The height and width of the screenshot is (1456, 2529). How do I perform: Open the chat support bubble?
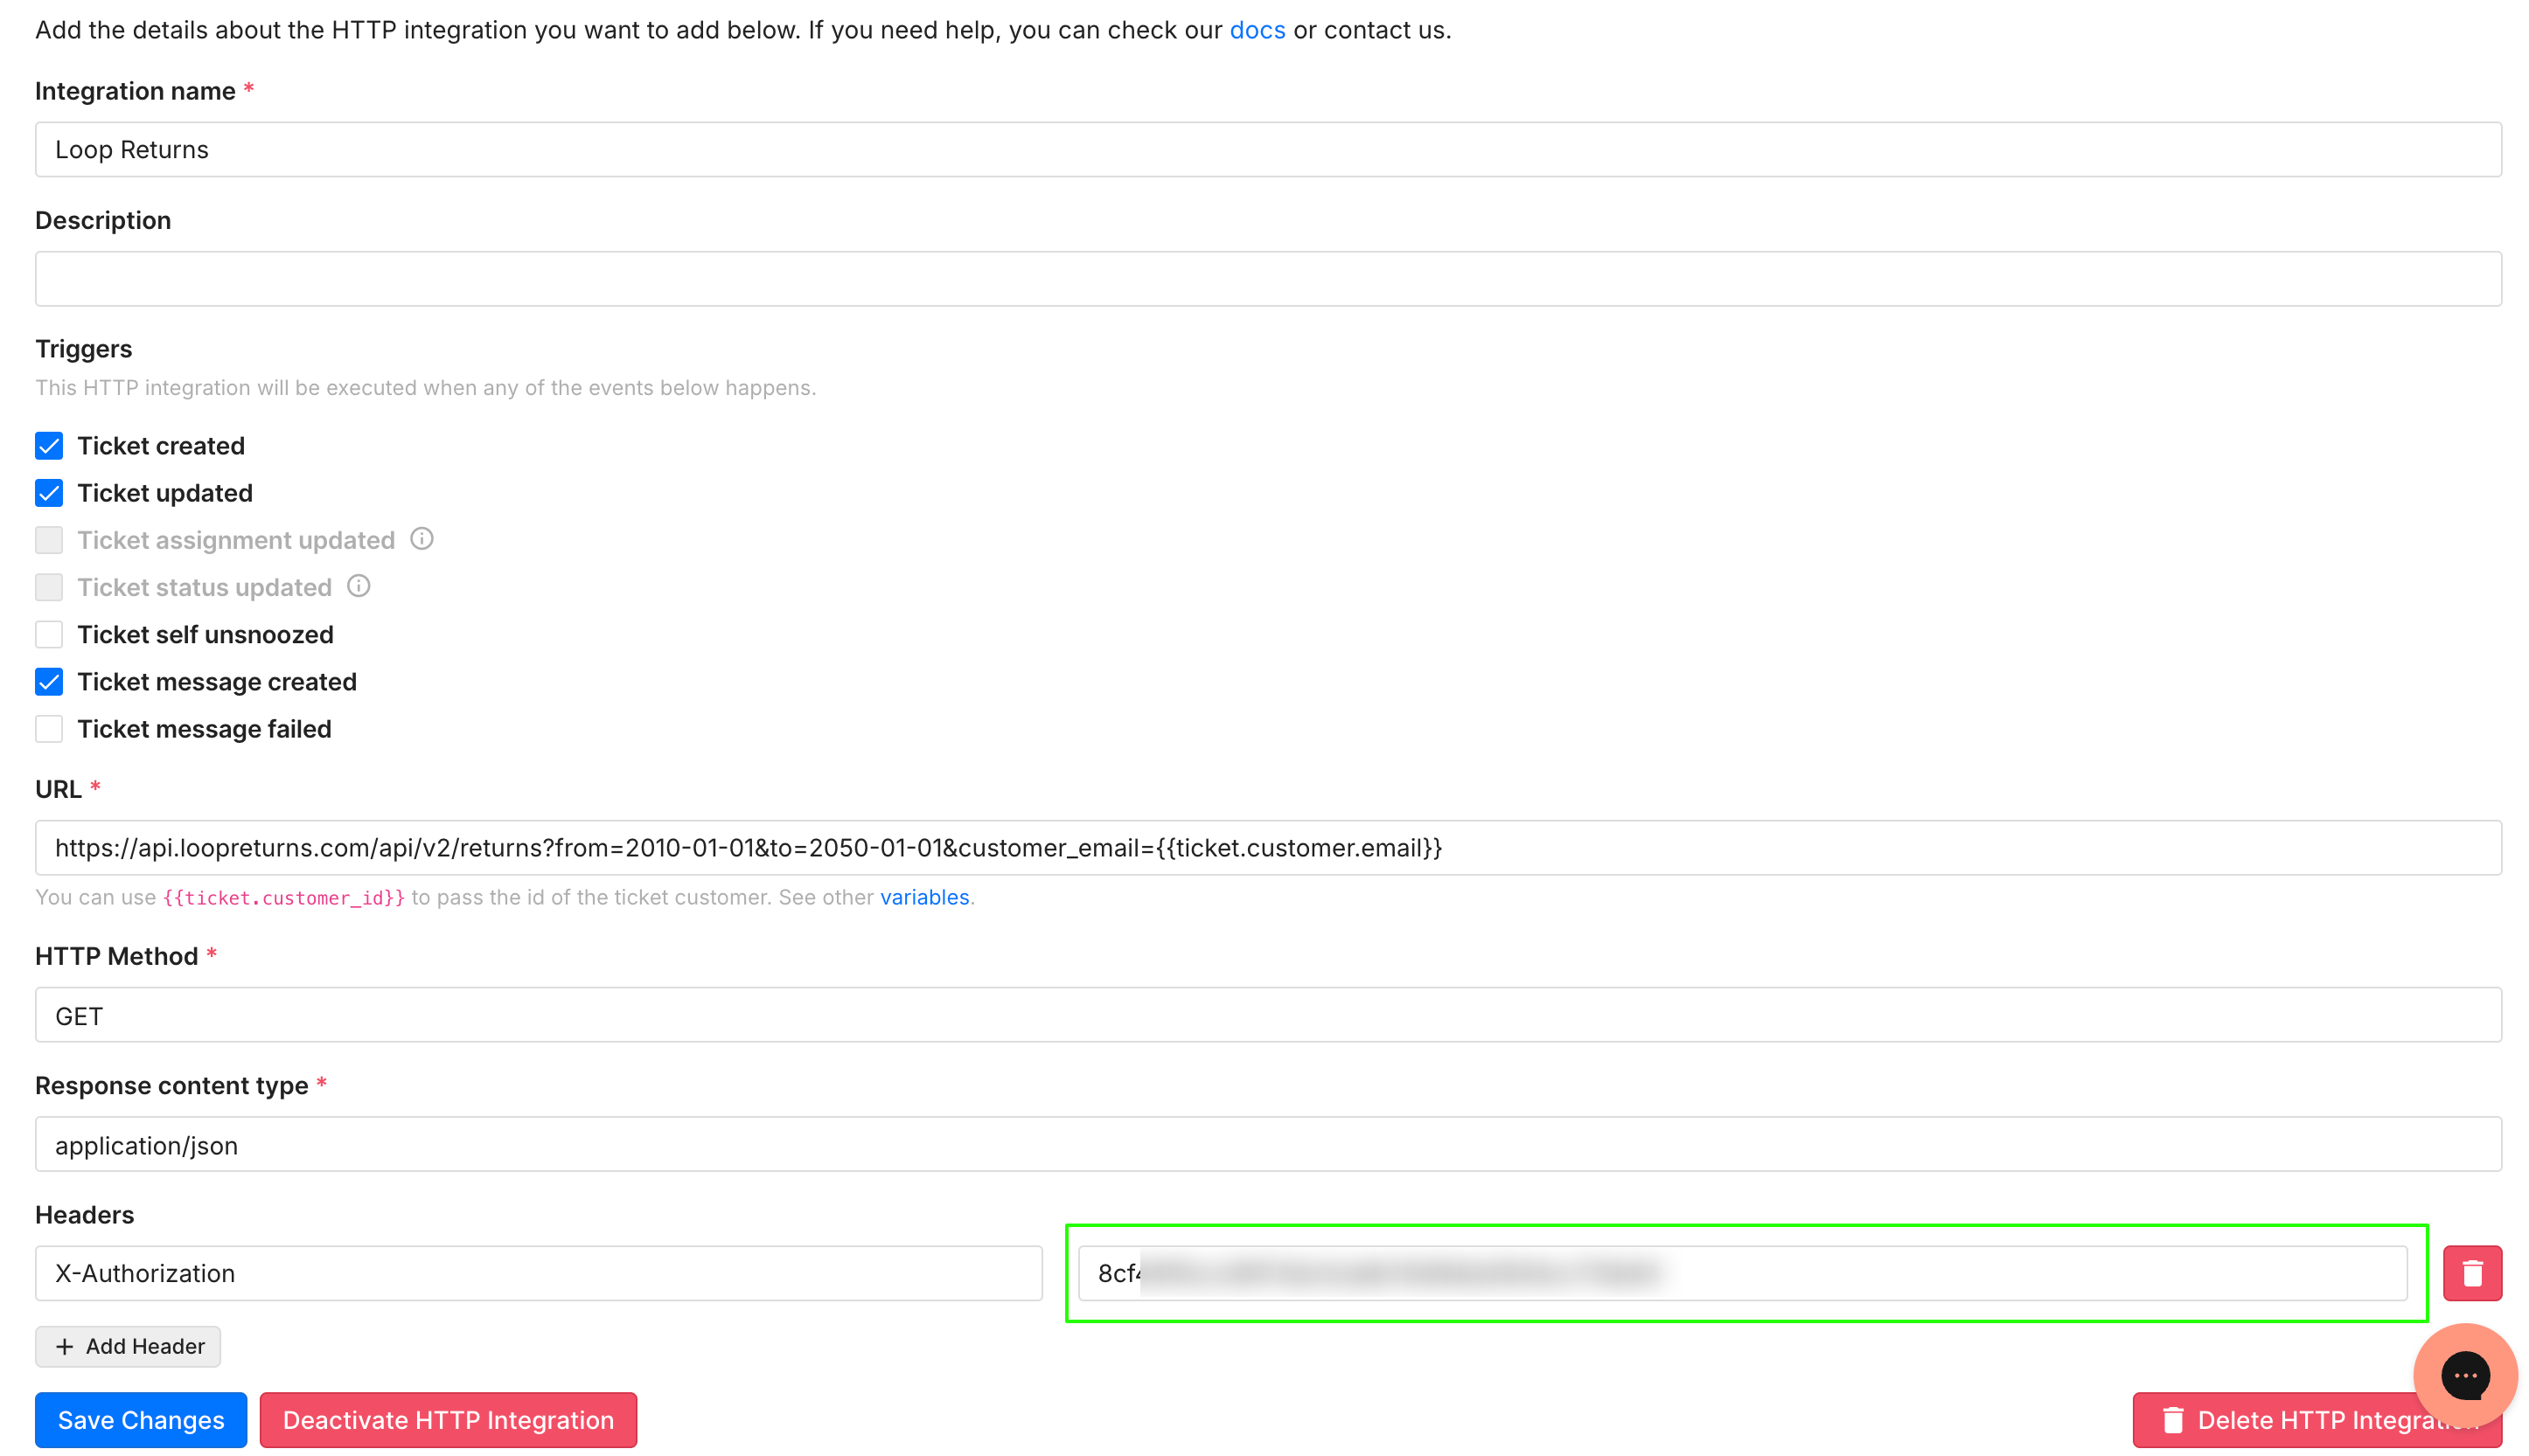(2464, 1375)
